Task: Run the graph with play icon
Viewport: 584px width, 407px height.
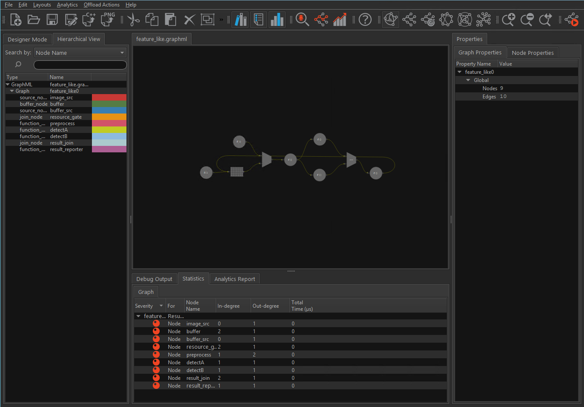Action: pos(572,19)
